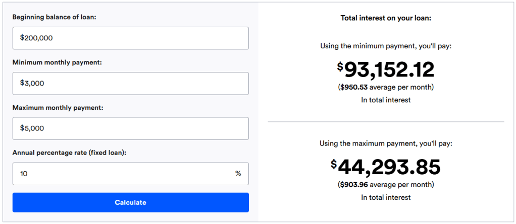This screenshot has height=224, width=516.
Task: Click the 'Annual percentage rate (fixed loan):' label
Action: point(69,153)
